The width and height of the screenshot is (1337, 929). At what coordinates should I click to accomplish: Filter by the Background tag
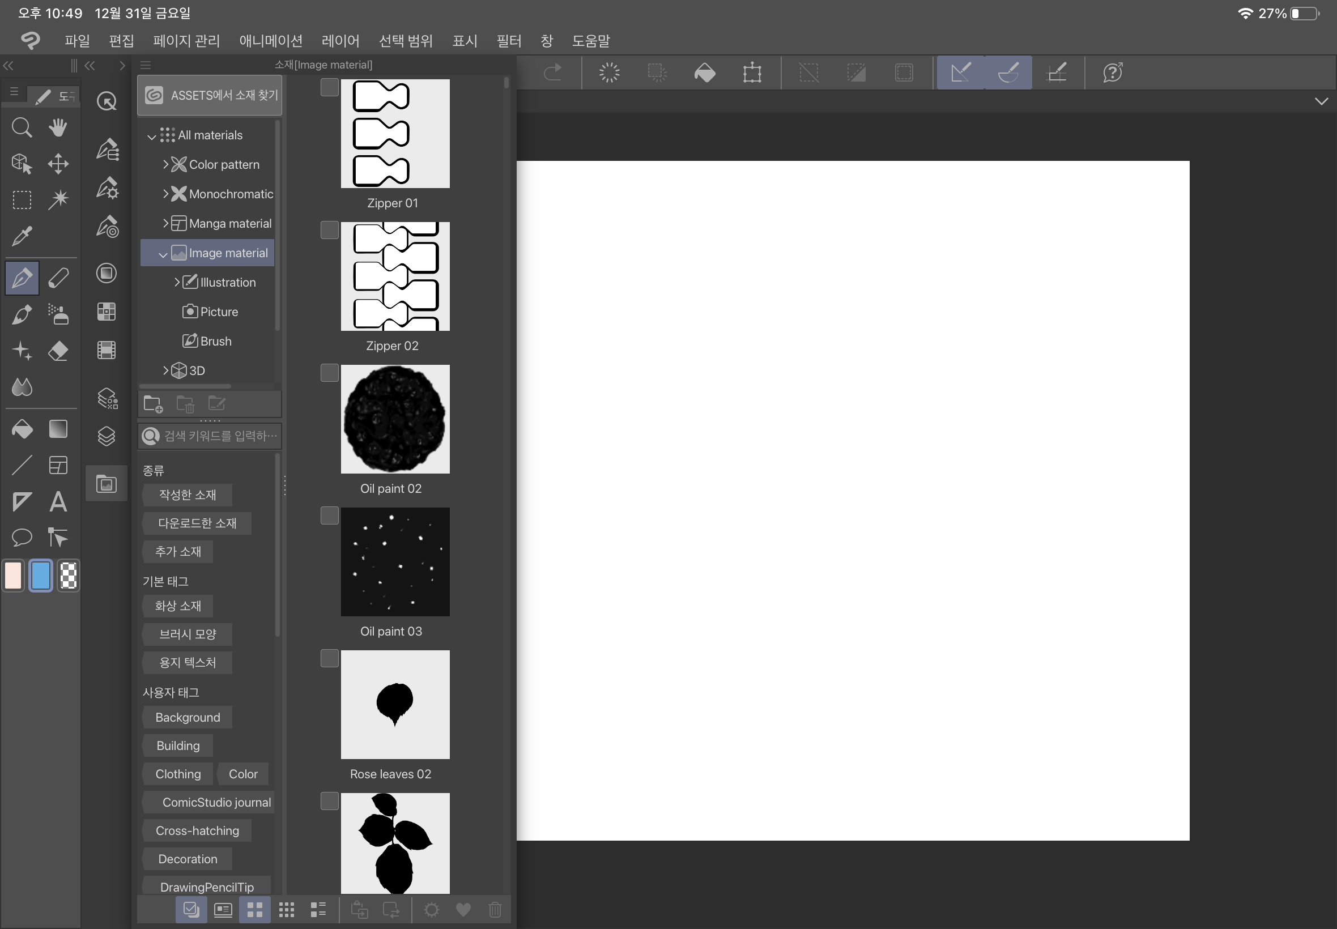[188, 718]
